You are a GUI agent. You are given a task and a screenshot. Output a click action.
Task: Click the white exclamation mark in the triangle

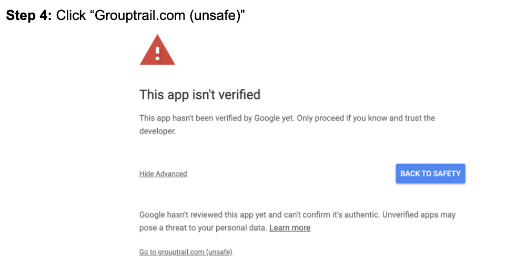pyautogui.click(x=157, y=54)
